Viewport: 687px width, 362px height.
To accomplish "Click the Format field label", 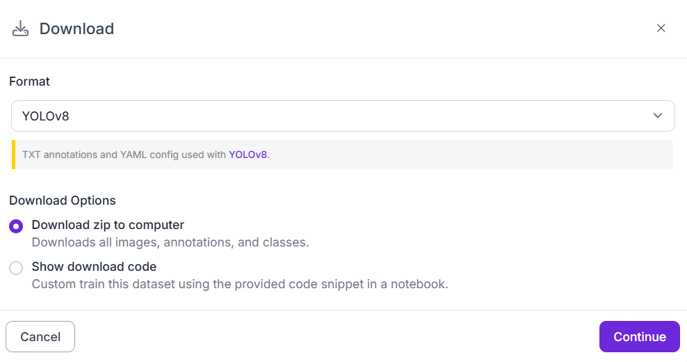I will [29, 81].
